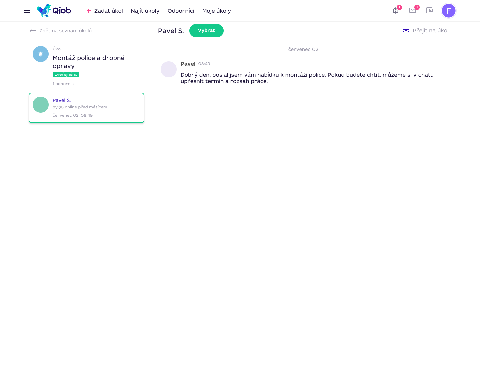Go to Odborníci page
The image size is (480, 367).
(181, 11)
